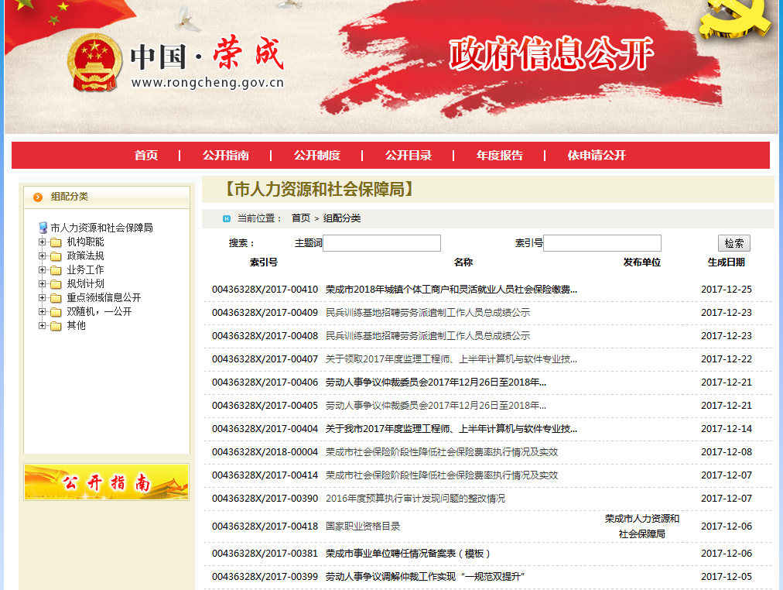The height and width of the screenshot is (590, 783).
Task: Expand the 重点领域信息公开 tree node
Action: (43, 298)
